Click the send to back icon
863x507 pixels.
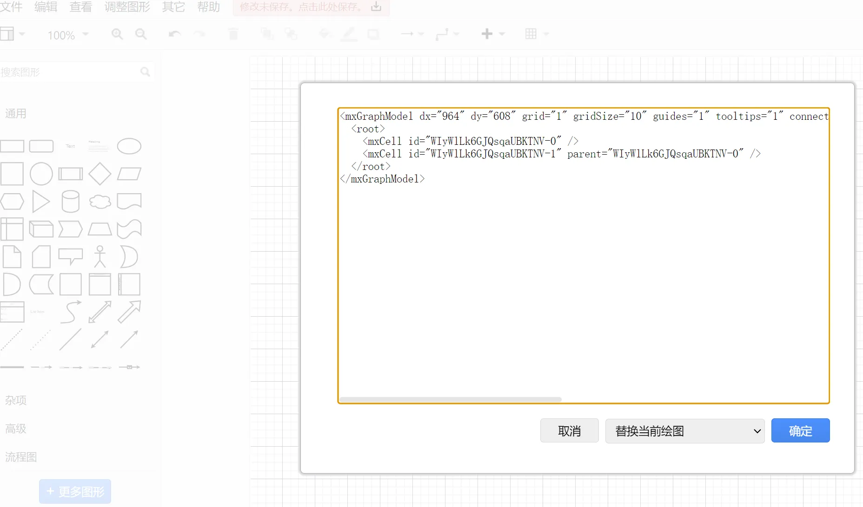click(x=291, y=34)
